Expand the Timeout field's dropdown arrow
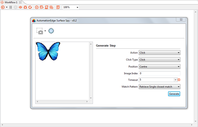Image resolution: width=198 pixels, height=127 pixels. click(x=175, y=80)
